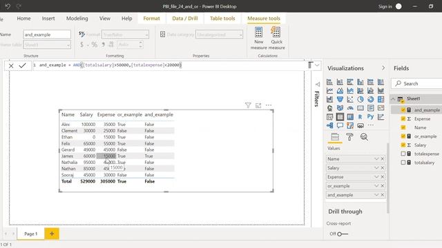This screenshot has width=442, height=248.
Task: Select the filled map visual
Action: 340,108
